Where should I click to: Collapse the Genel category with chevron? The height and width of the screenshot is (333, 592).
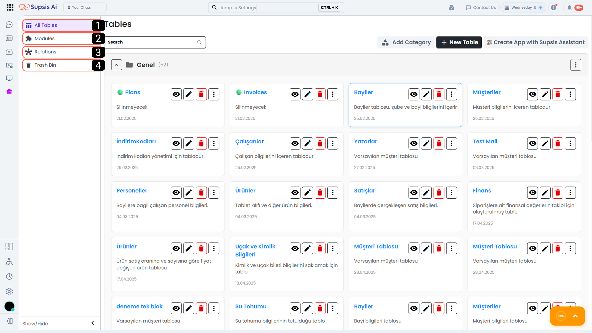[x=116, y=65]
